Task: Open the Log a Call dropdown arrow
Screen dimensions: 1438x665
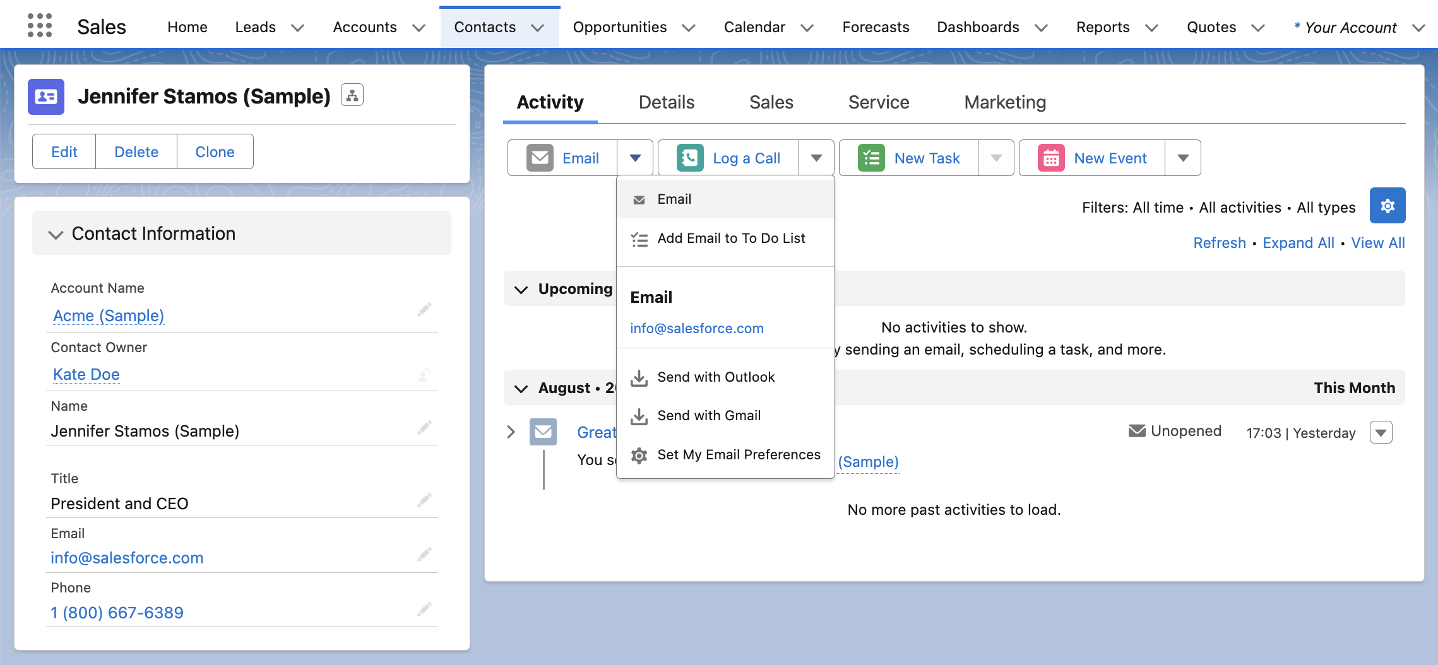Action: click(816, 158)
